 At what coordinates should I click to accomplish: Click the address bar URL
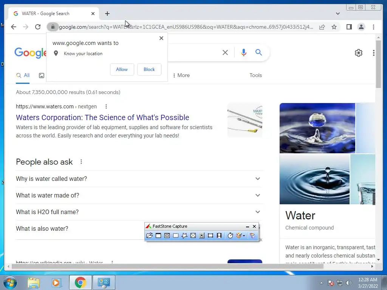pyautogui.click(x=186, y=27)
